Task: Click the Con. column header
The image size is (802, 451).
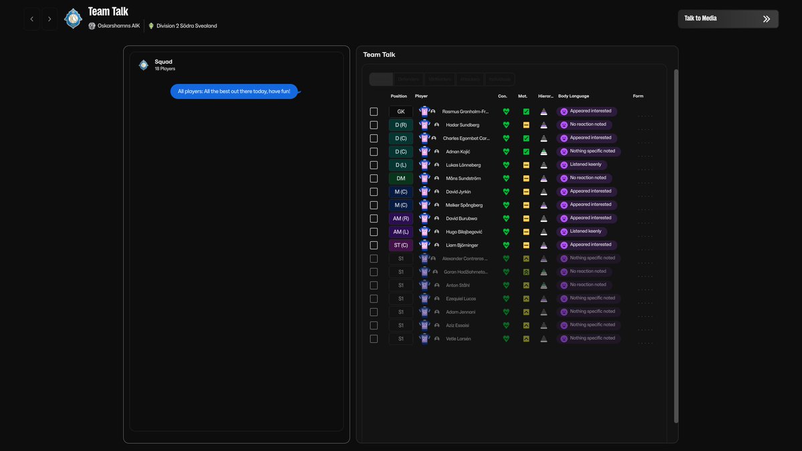Action: coord(503,96)
